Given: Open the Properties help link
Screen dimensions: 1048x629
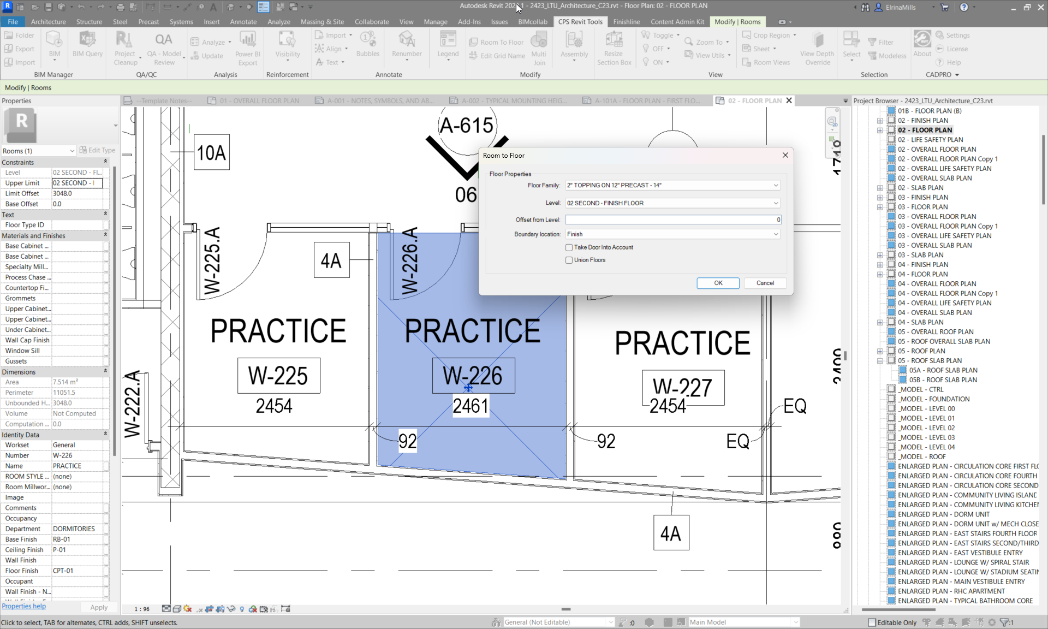Looking at the screenshot, I should 24,606.
